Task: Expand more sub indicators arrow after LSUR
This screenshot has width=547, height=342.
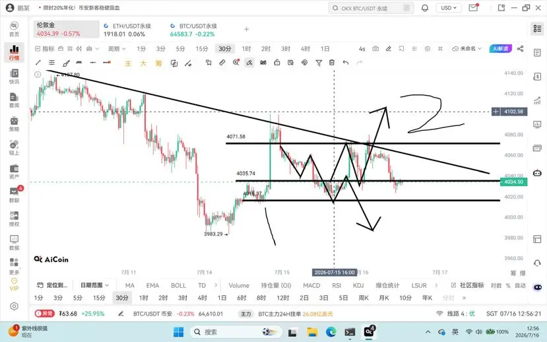Action: pyautogui.click(x=436, y=285)
